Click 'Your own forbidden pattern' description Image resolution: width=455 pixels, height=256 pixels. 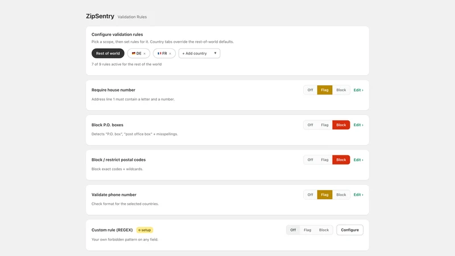pos(125,240)
